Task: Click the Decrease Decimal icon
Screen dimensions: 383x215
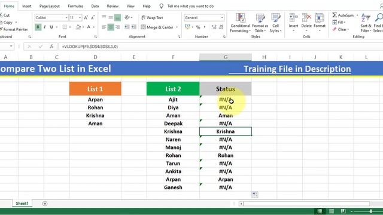Action: tap(221, 27)
